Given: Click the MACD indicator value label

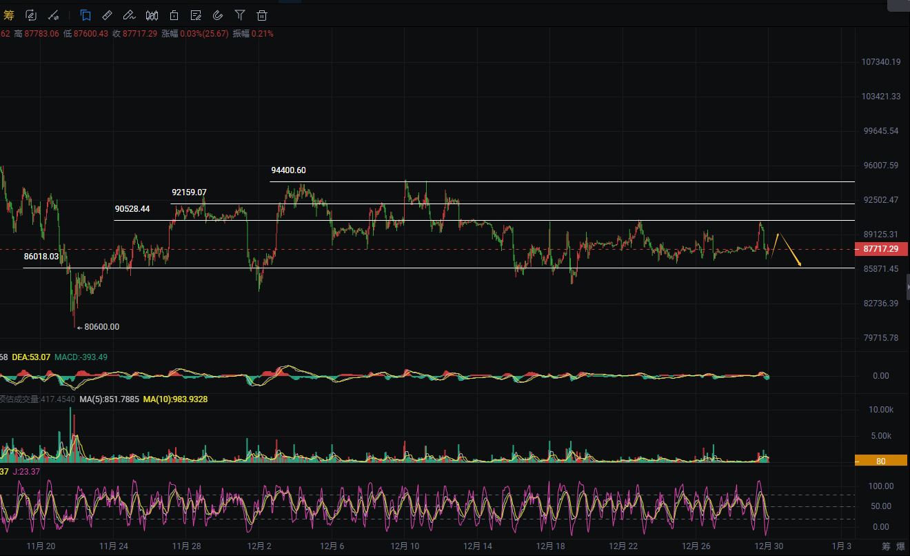Looking at the screenshot, I should [x=81, y=357].
